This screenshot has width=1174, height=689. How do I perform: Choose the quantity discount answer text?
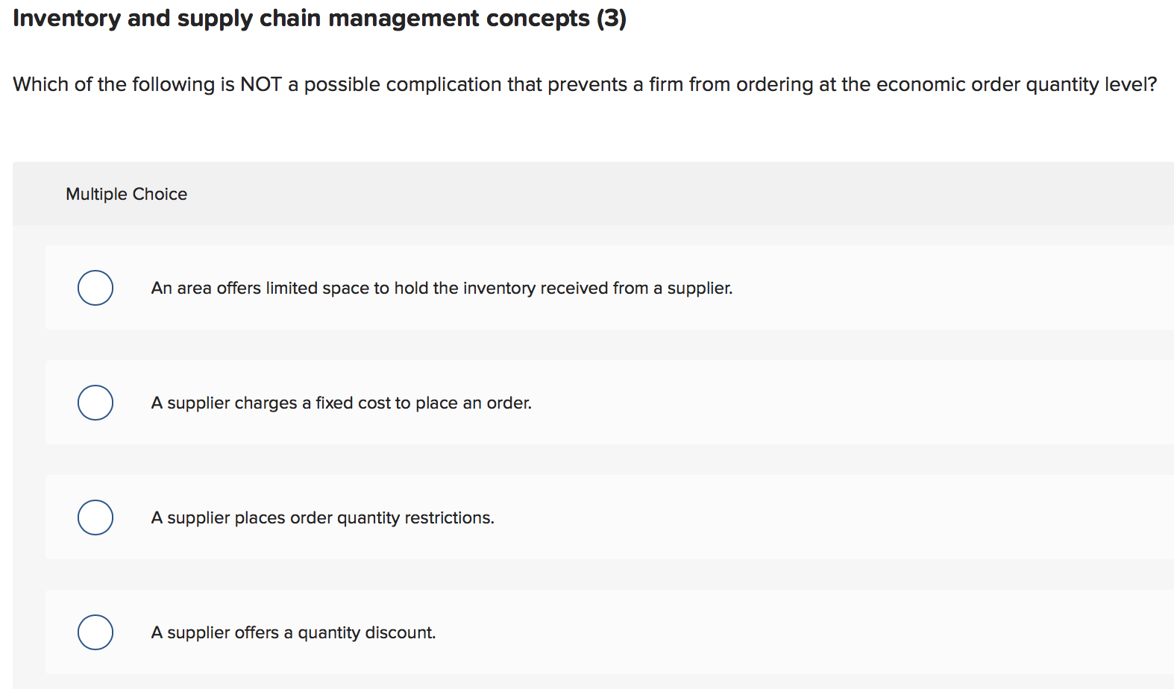[x=293, y=632]
